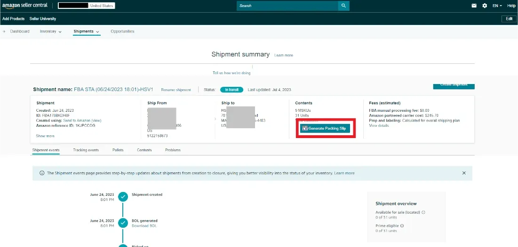The width and height of the screenshot is (518, 247).
Task: Click the In transit status badge
Action: click(231, 90)
